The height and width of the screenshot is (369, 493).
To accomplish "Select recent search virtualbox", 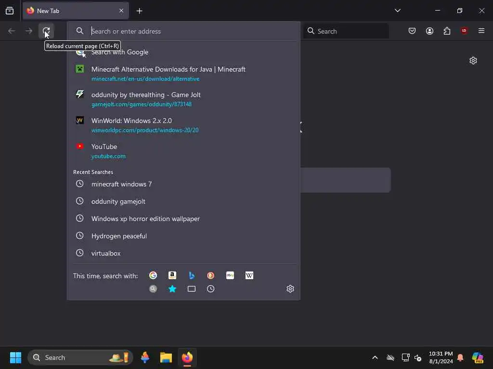I will coord(183,253).
